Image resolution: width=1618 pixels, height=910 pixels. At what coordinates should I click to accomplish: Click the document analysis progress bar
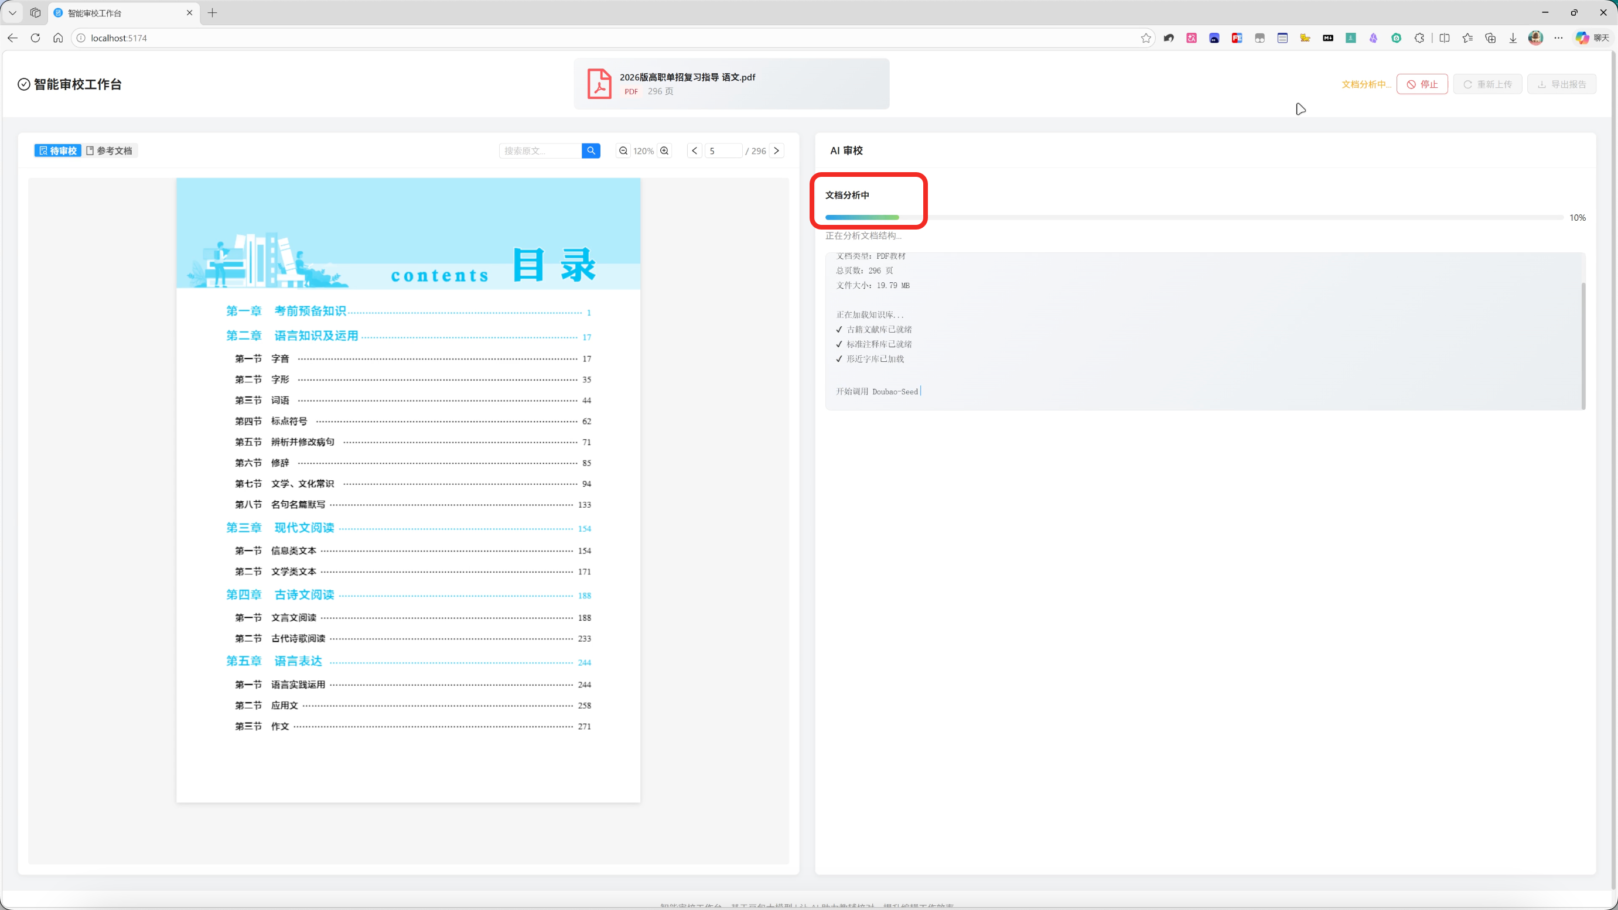(x=1194, y=217)
